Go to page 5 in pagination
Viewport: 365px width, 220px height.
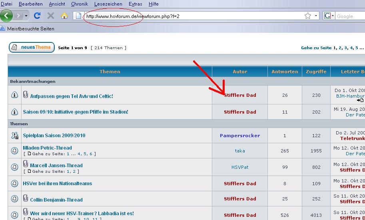pos(357,48)
